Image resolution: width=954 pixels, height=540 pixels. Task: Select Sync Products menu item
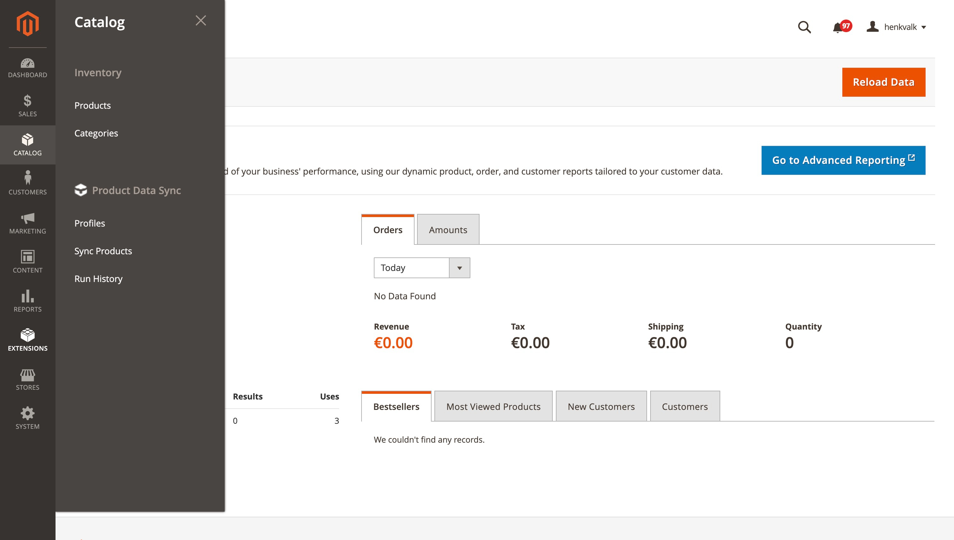[103, 251]
